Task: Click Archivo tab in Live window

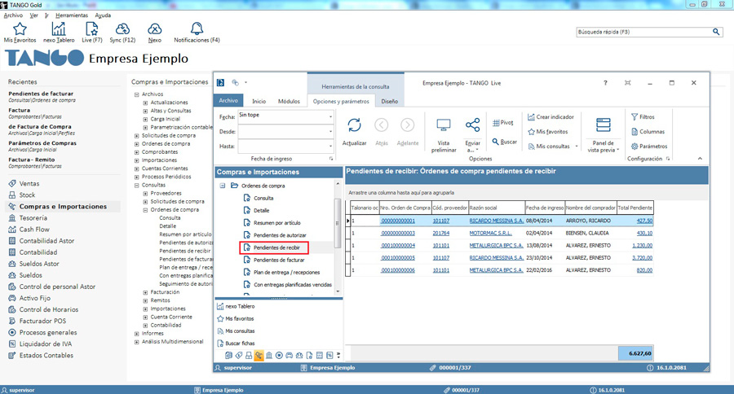Action: click(228, 100)
